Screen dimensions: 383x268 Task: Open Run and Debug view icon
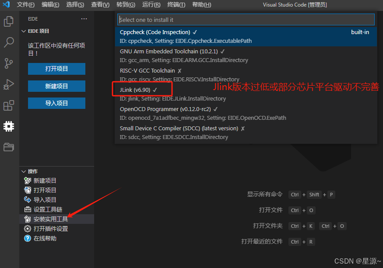(9, 84)
